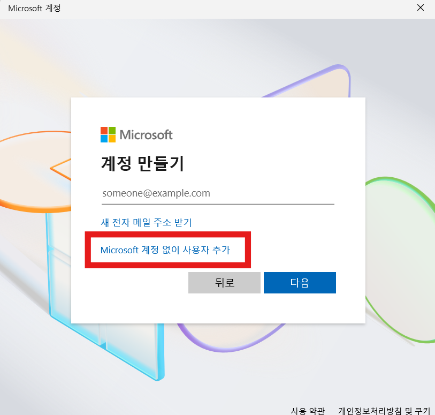Screen dimensions: 435x415
Task: Click the Microsoft logo icon
Action: (x=108, y=134)
